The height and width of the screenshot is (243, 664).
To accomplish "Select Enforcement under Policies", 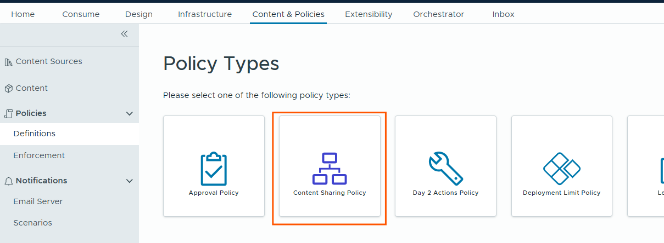I will click(39, 155).
